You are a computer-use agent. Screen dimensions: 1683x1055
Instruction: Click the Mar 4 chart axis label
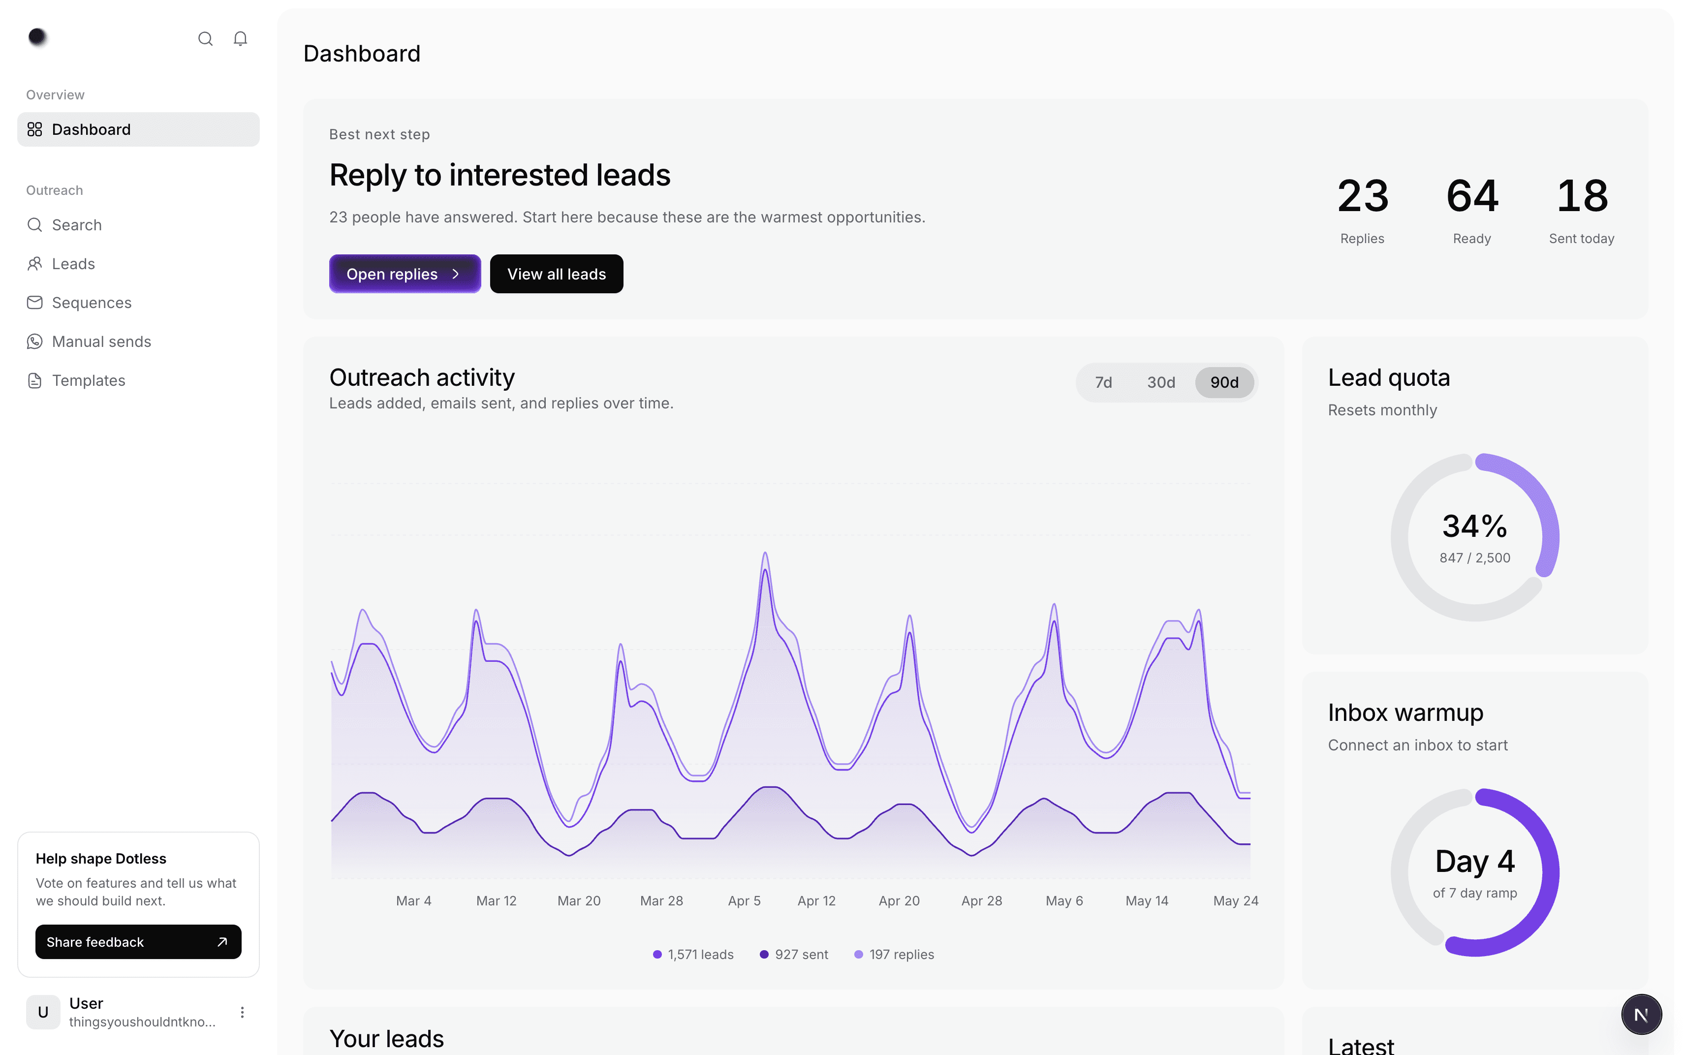pyautogui.click(x=413, y=901)
